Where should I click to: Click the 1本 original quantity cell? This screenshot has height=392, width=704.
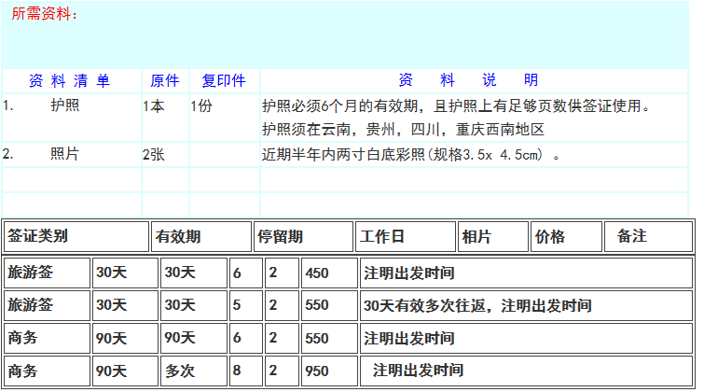[154, 105]
